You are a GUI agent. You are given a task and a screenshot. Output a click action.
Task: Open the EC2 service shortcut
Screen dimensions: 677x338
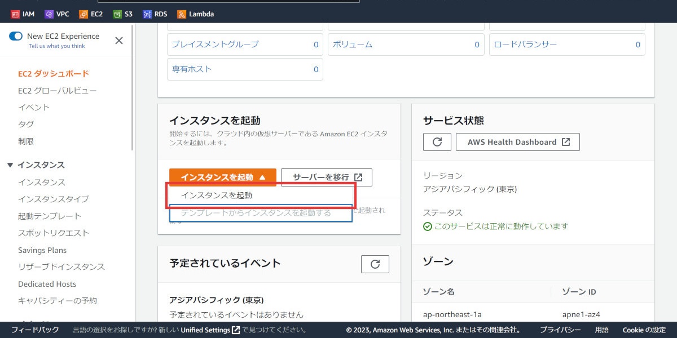pyautogui.click(x=91, y=14)
